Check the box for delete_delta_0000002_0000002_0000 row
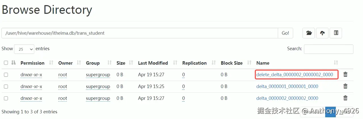 pos(6,75)
